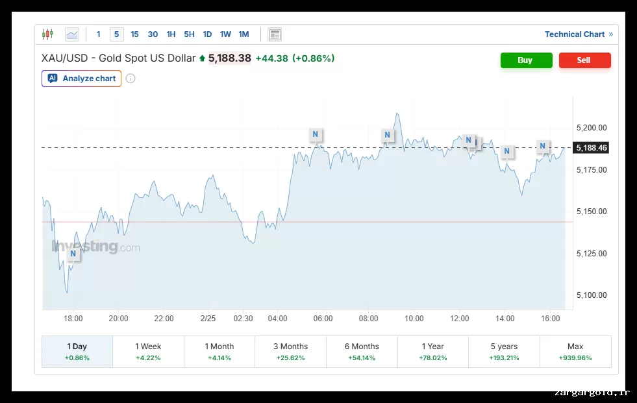This screenshot has width=637, height=403.
Task: Set the chart interval to 15 minutes
Action: point(134,34)
